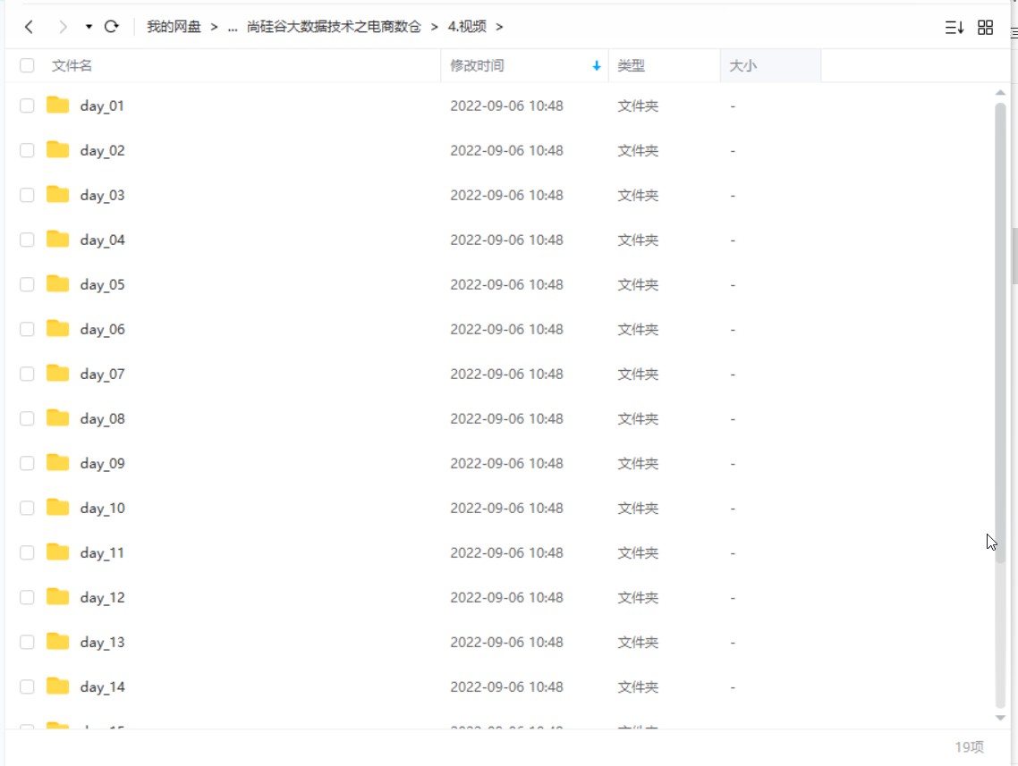The width and height of the screenshot is (1018, 766).
Task: Click the day_13 folder icon
Action: [58, 641]
